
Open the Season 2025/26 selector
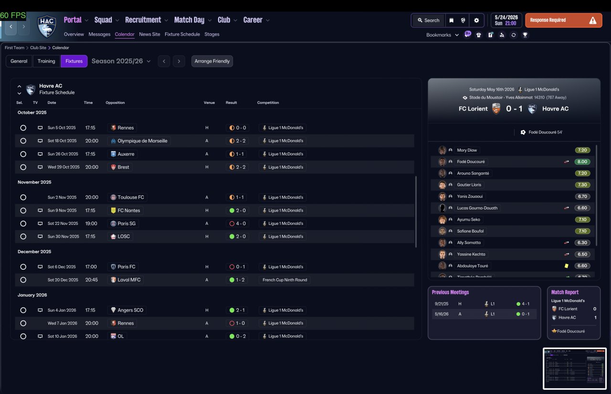[121, 61]
